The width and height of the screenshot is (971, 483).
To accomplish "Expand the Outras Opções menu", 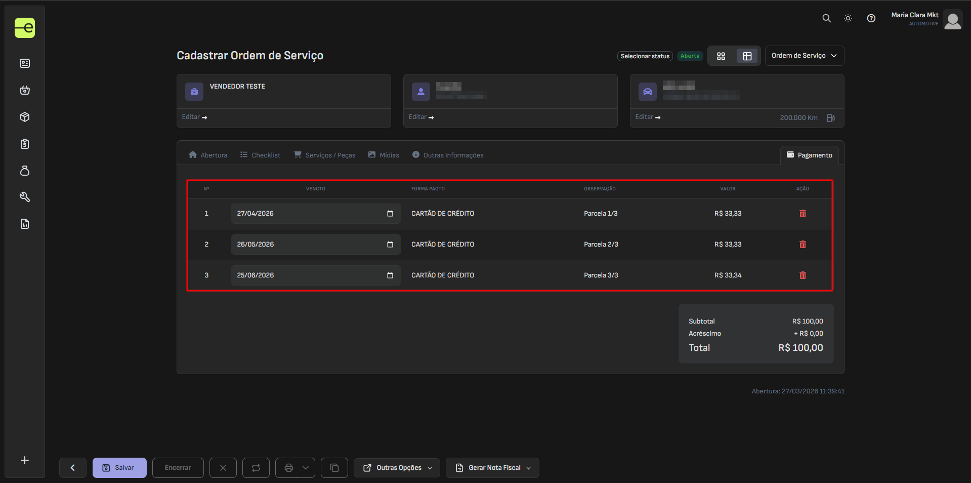I will click(x=397, y=468).
